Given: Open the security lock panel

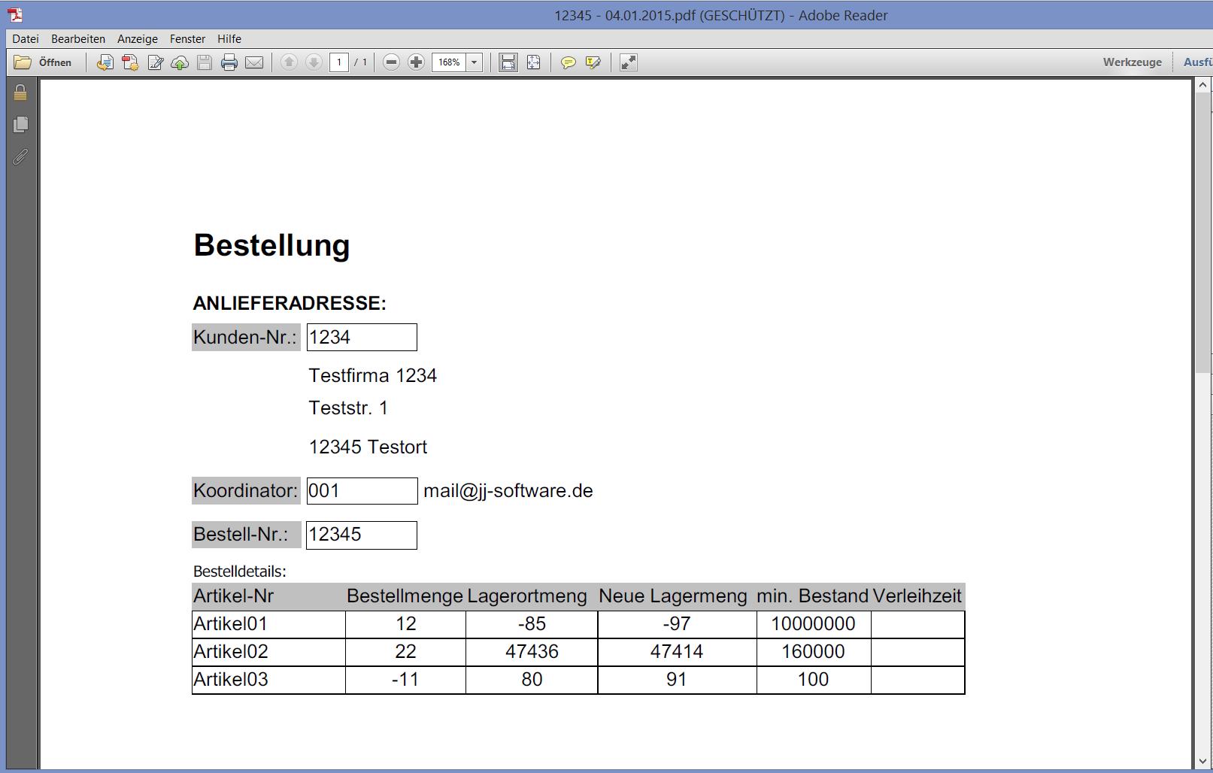Looking at the screenshot, I should pos(20,92).
